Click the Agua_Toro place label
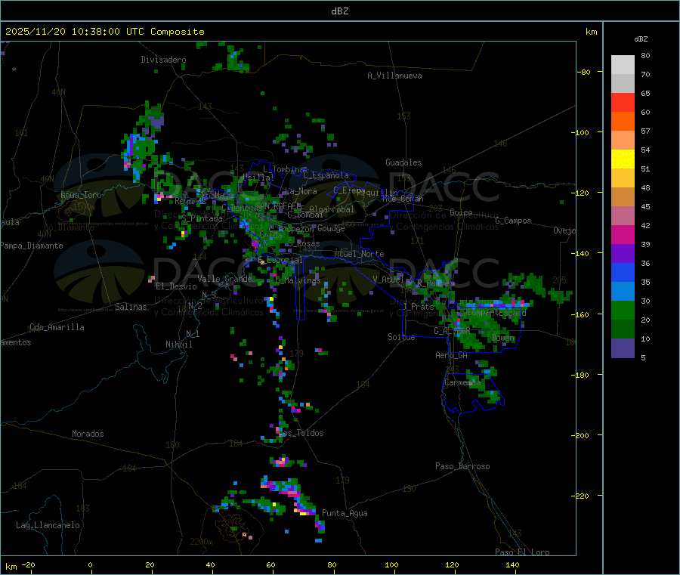The width and height of the screenshot is (680, 575). tap(81, 195)
